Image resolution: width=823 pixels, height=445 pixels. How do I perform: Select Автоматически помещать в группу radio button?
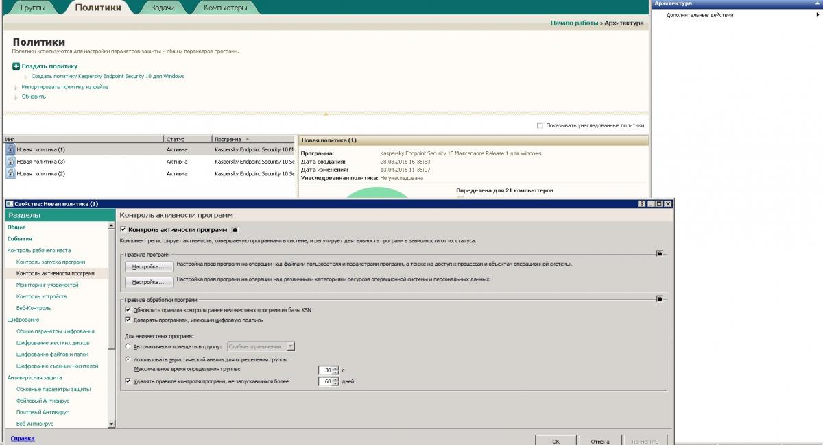(x=128, y=346)
